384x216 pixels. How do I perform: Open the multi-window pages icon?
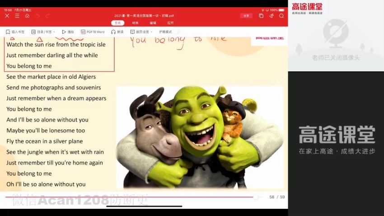(x=261, y=16)
